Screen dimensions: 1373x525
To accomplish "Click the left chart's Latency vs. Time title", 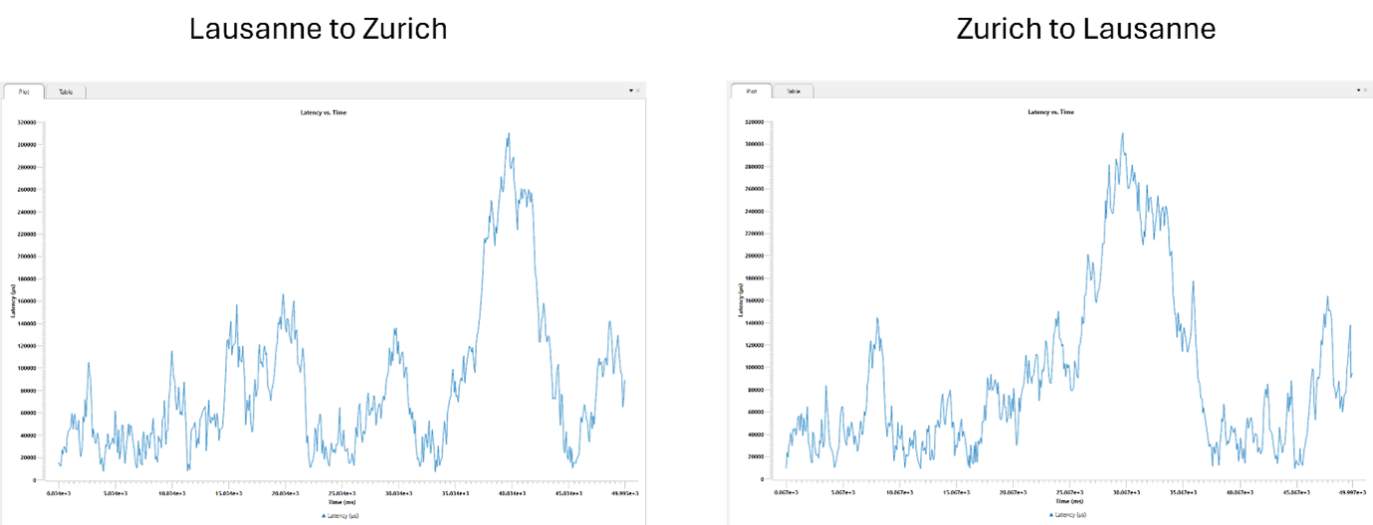I will 324,112.
